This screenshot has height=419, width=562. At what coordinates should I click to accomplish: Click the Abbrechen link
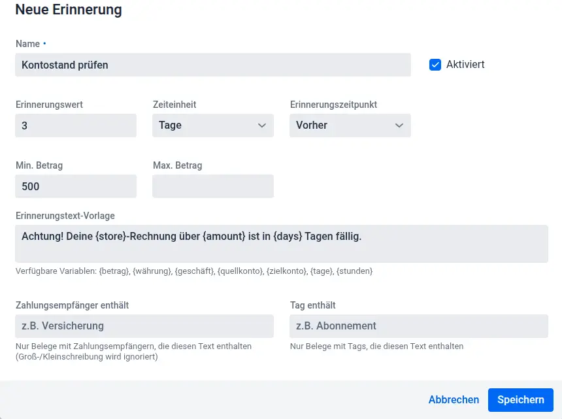[454, 399]
